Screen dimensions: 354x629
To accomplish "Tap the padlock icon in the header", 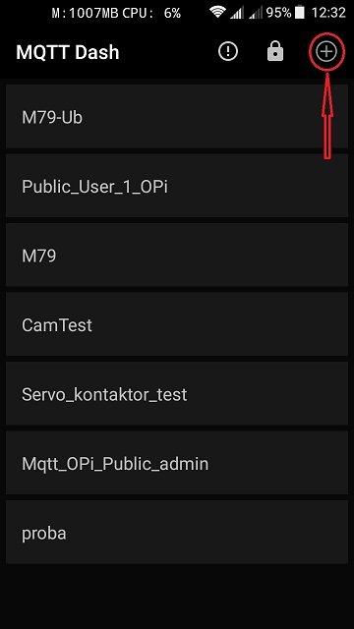I will coord(275,52).
